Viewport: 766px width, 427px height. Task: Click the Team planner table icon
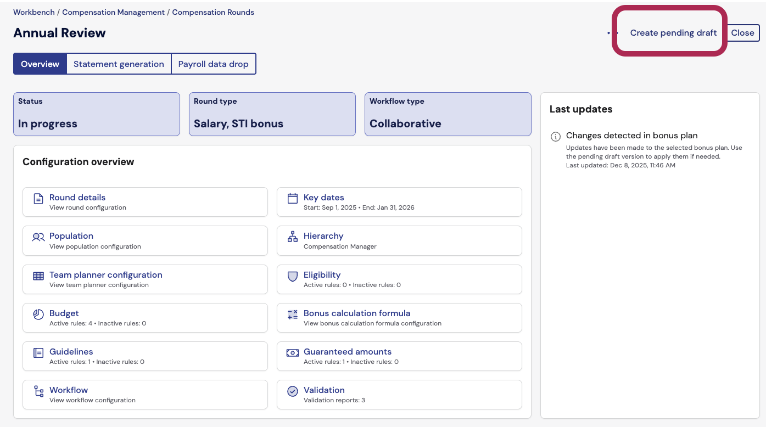38,276
